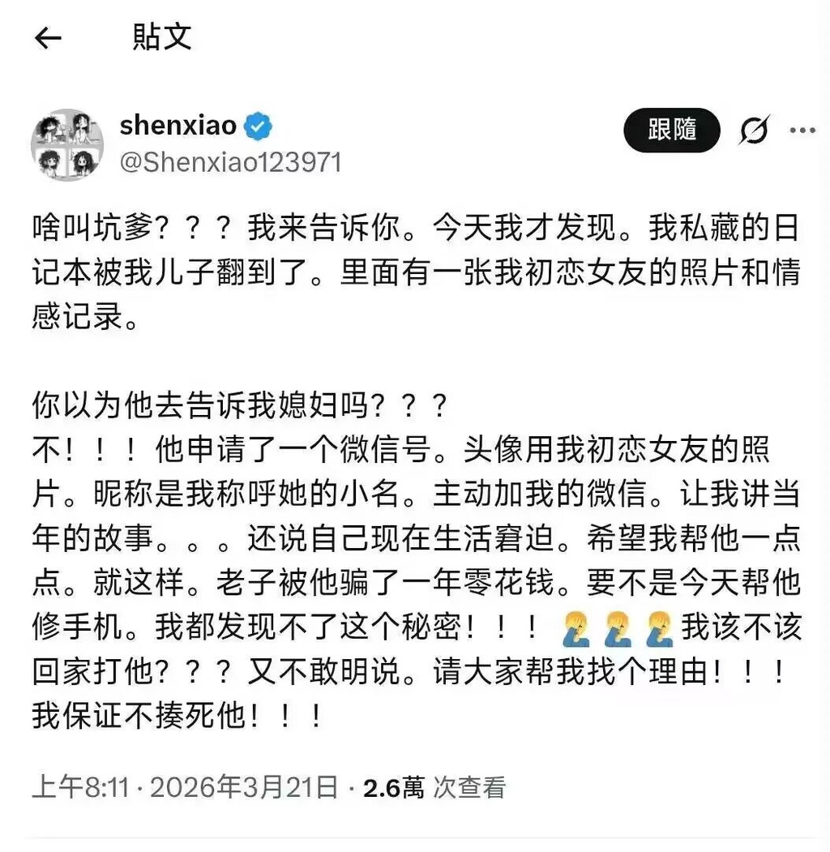Viewport: 830px width, 852px height.
Task: Tap the blue verified badge
Action: click(258, 126)
